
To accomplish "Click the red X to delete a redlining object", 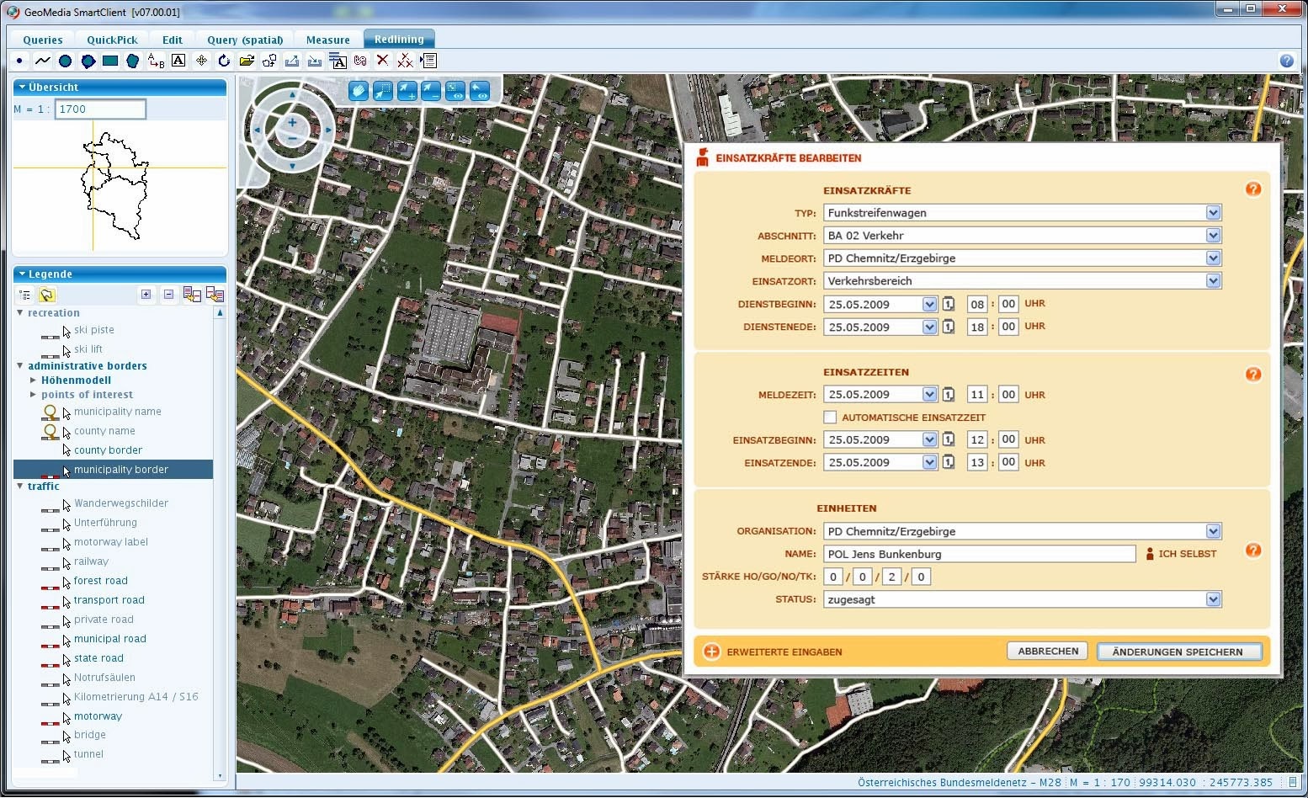I will click(382, 60).
